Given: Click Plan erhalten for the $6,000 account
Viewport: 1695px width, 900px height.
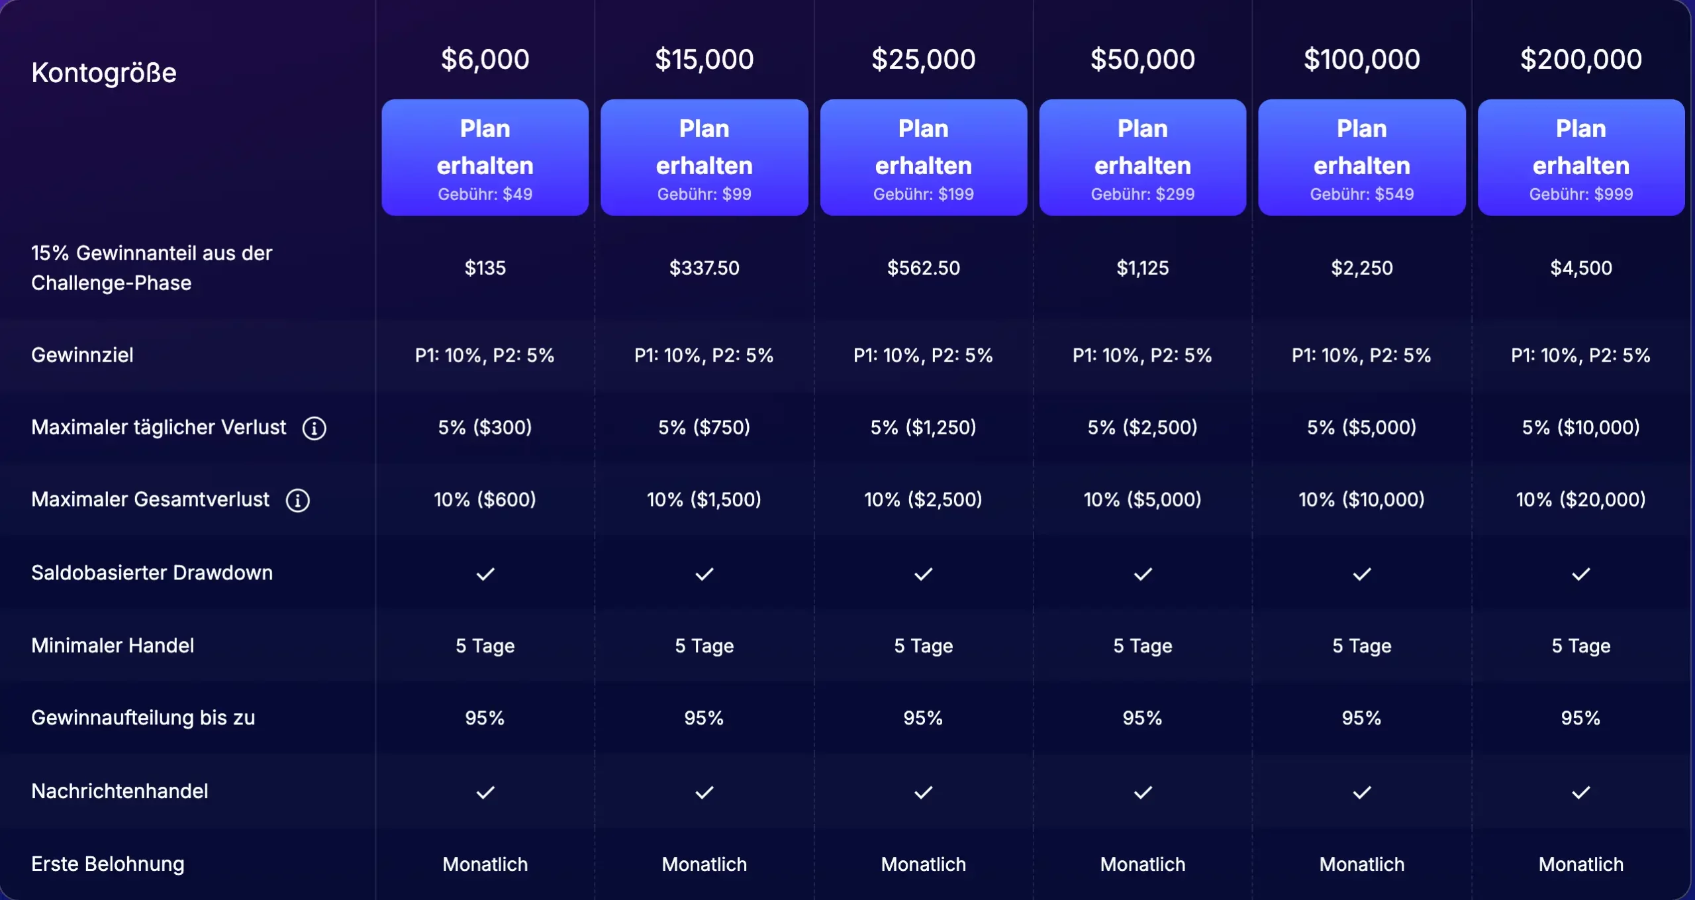Looking at the screenshot, I should tap(485, 157).
